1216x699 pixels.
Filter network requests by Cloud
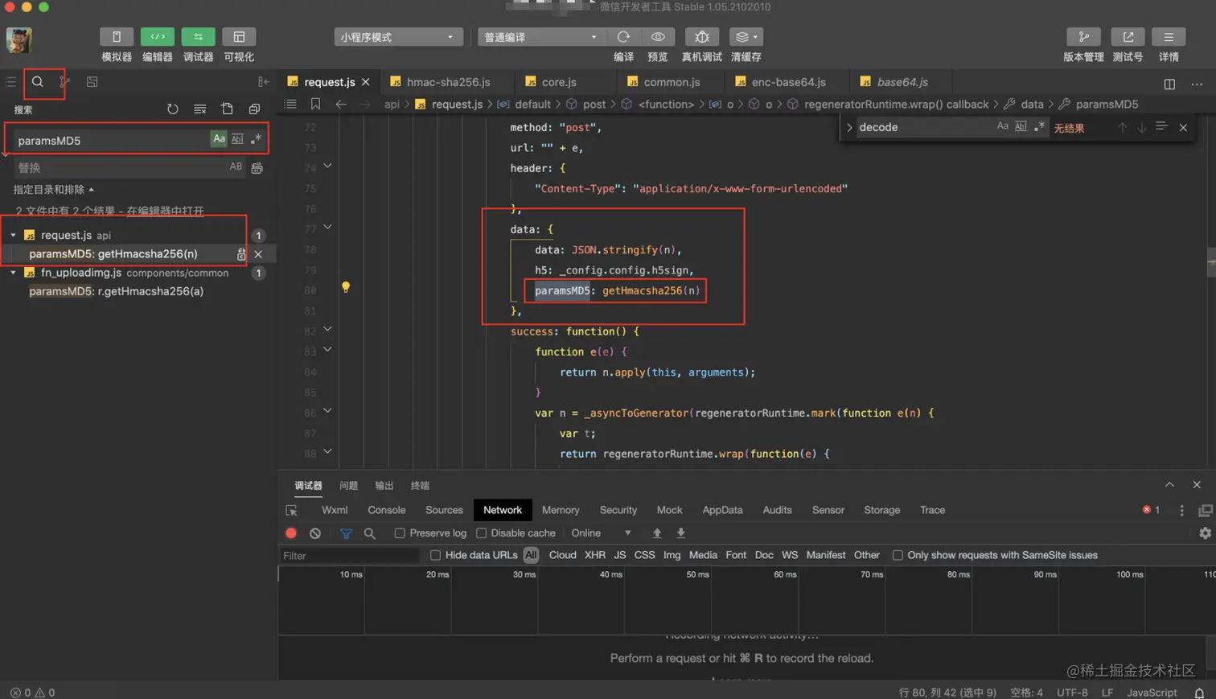coord(562,555)
